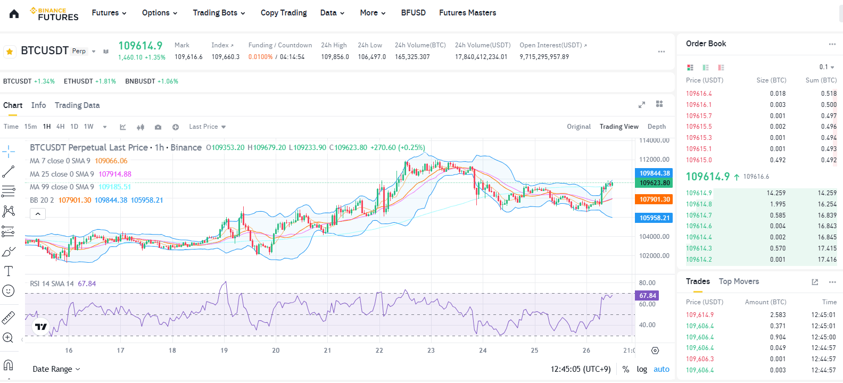Expand the More menu

pos(373,13)
